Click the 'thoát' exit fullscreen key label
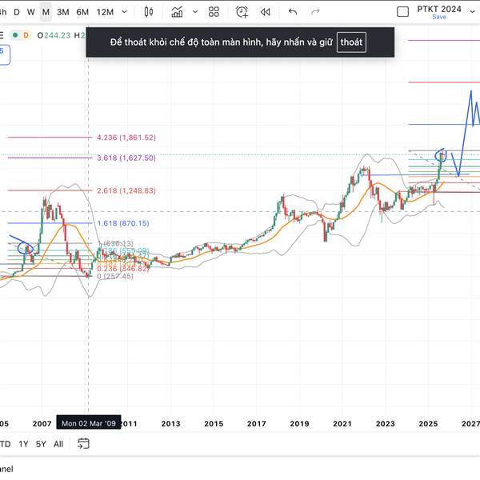 [351, 42]
